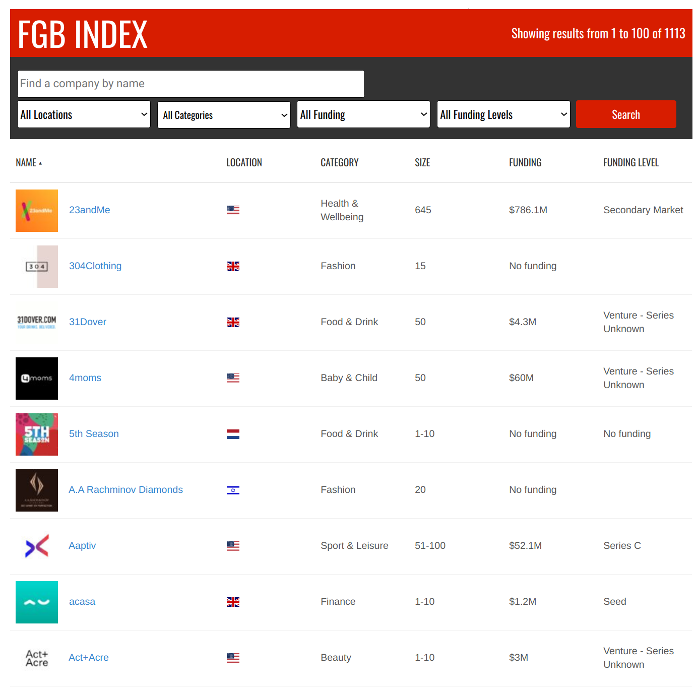
Task: Click the A.A Rachminov Diamonds logo
Action: click(37, 490)
